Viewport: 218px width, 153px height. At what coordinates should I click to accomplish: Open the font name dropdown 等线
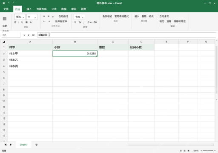click(x=20, y=17)
